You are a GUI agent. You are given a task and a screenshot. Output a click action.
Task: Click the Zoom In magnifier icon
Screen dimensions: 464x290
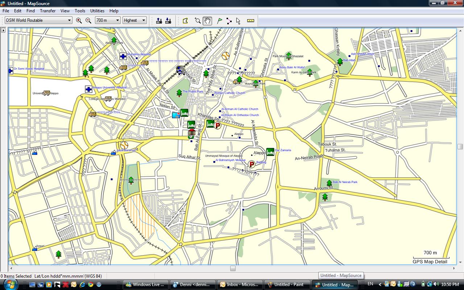79,21
